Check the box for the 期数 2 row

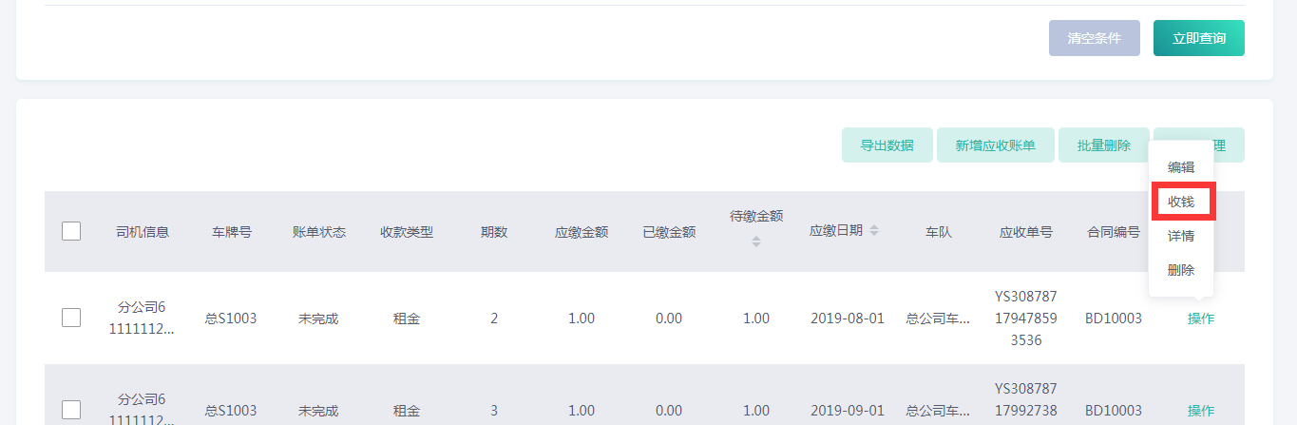71,319
